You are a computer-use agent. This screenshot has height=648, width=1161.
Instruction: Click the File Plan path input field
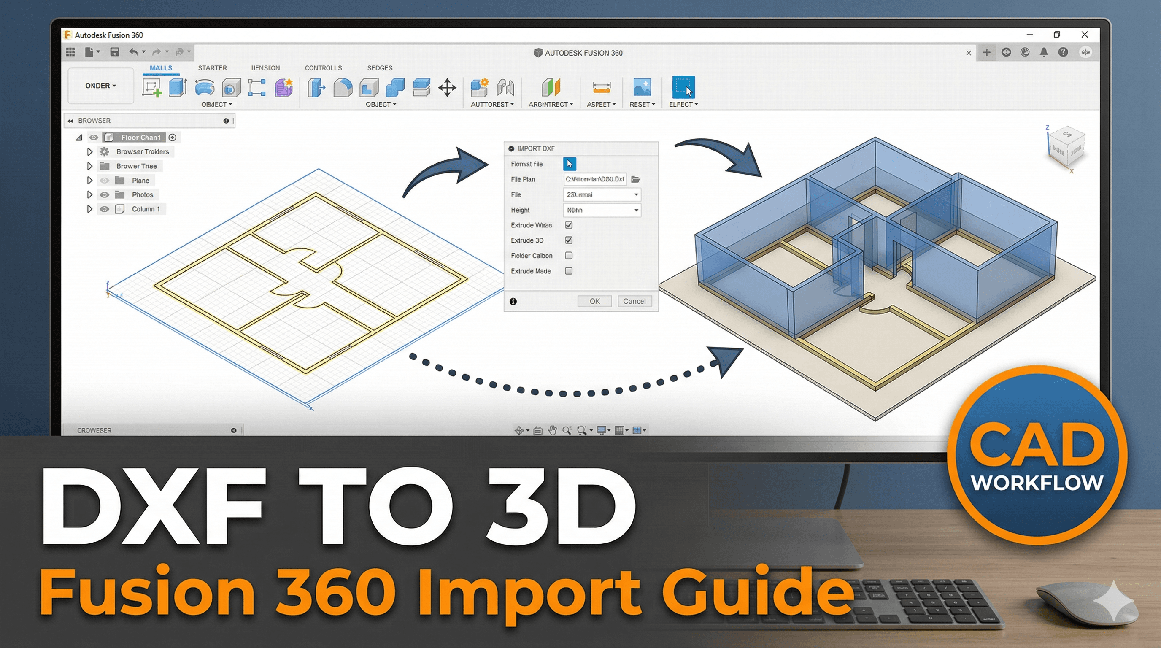595,179
